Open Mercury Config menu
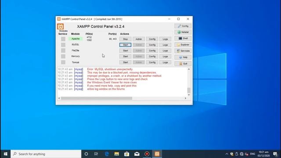Screen dimensions: 281x158 click(x=152, y=57)
